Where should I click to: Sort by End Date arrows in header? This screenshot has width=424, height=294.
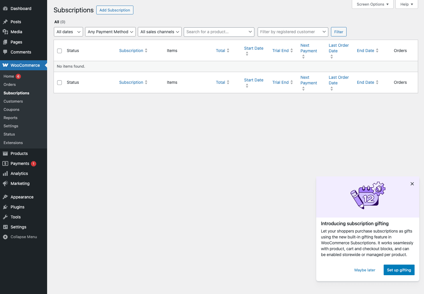(x=377, y=51)
